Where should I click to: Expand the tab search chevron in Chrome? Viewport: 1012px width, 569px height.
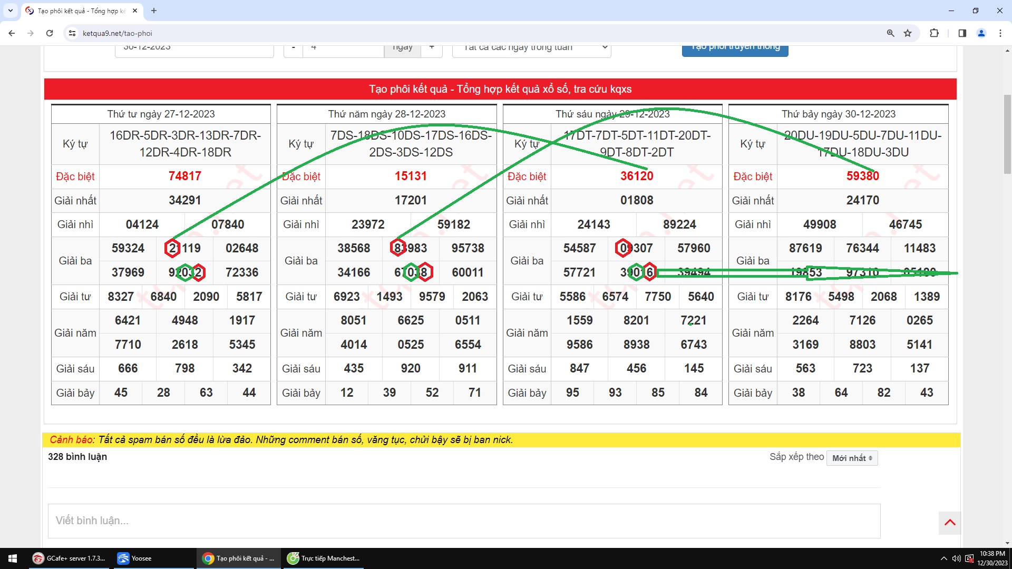coord(10,11)
